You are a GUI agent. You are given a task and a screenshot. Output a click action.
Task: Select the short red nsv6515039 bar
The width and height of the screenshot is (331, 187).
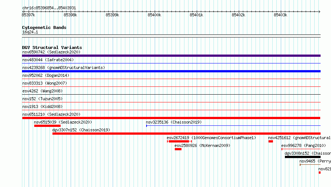pyautogui.click(x=48, y=126)
